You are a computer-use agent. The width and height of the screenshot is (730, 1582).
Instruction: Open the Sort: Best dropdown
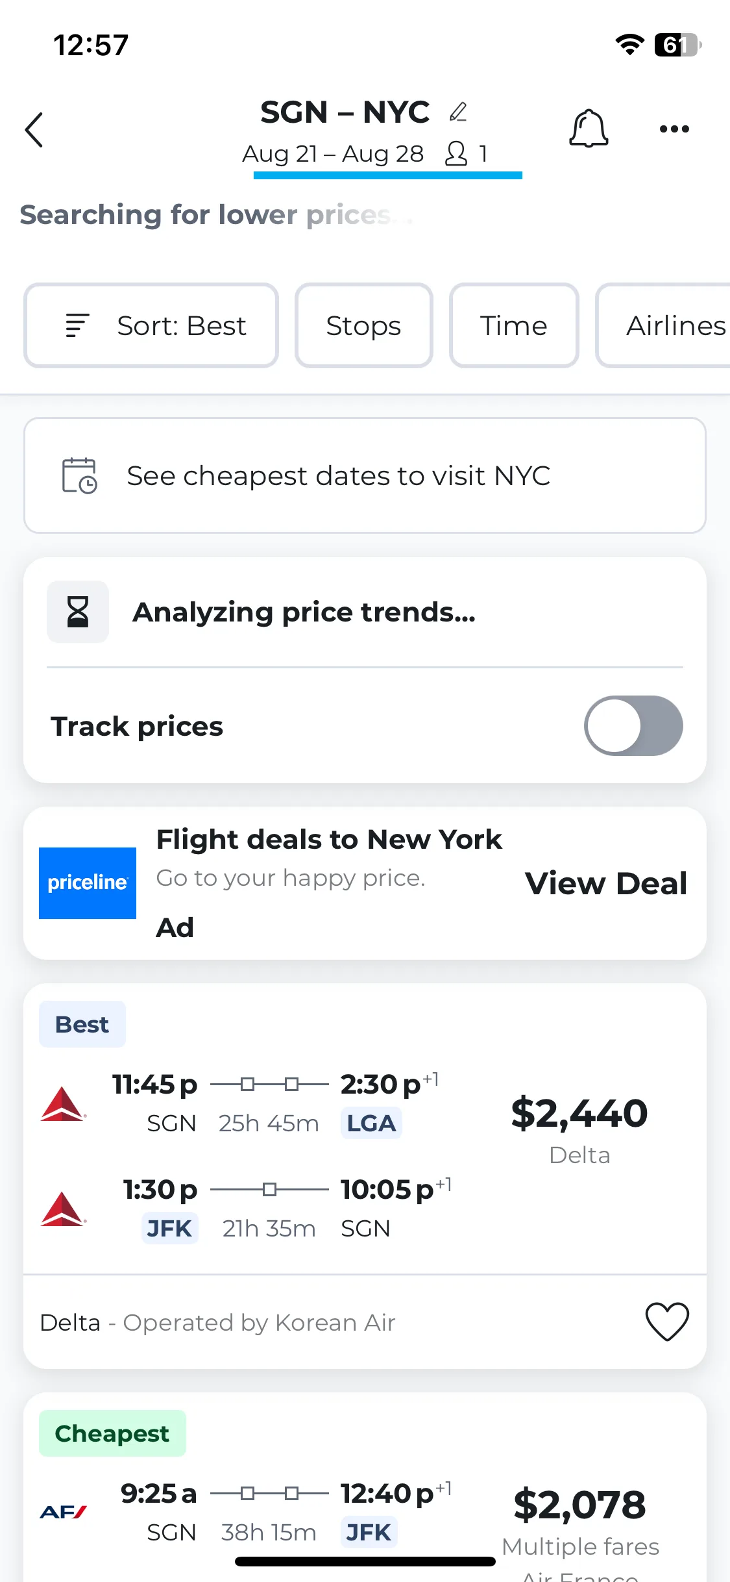coord(151,325)
